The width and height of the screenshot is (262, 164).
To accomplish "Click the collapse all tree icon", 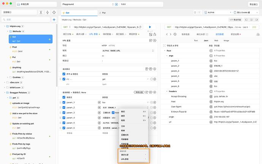I will 47,12.
